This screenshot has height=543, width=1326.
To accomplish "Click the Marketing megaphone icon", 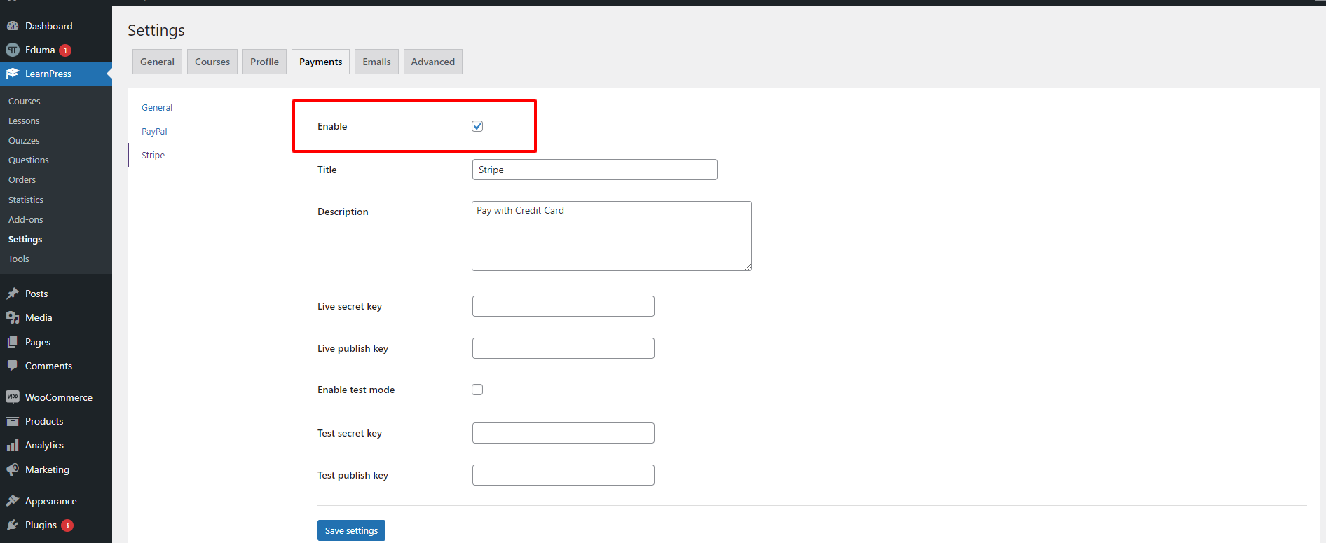I will (13, 469).
